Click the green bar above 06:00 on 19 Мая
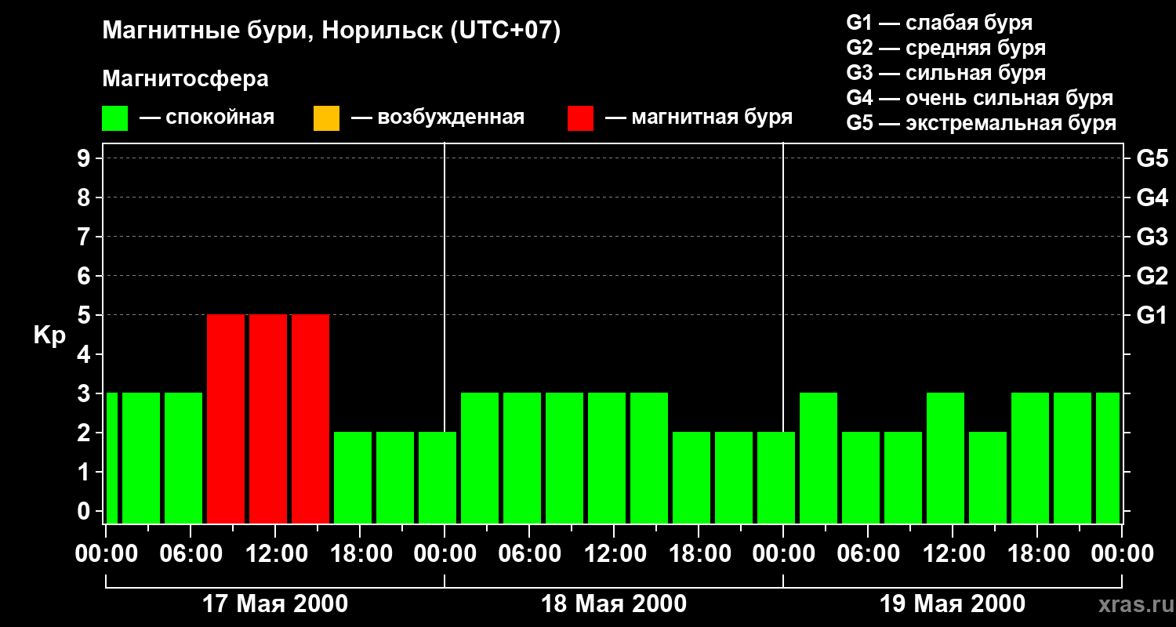Screen dimensions: 1176x627 coord(861,478)
